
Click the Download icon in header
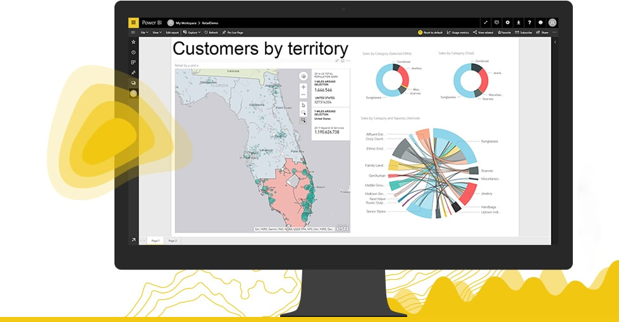518,22
